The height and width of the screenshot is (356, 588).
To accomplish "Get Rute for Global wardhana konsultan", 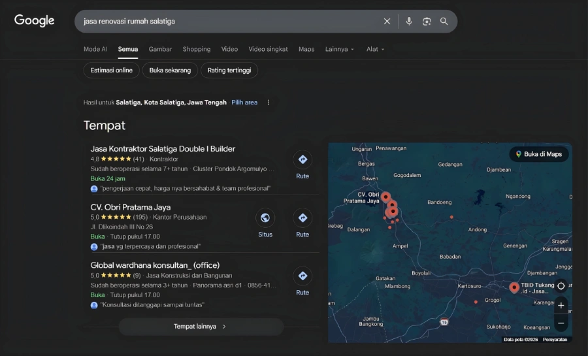I will pyautogui.click(x=302, y=282).
